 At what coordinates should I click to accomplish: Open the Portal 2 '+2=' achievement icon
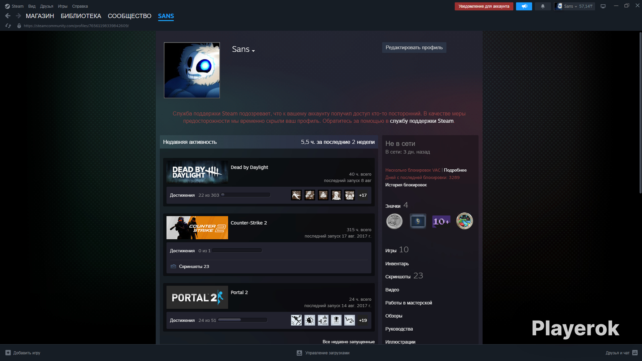(x=350, y=320)
